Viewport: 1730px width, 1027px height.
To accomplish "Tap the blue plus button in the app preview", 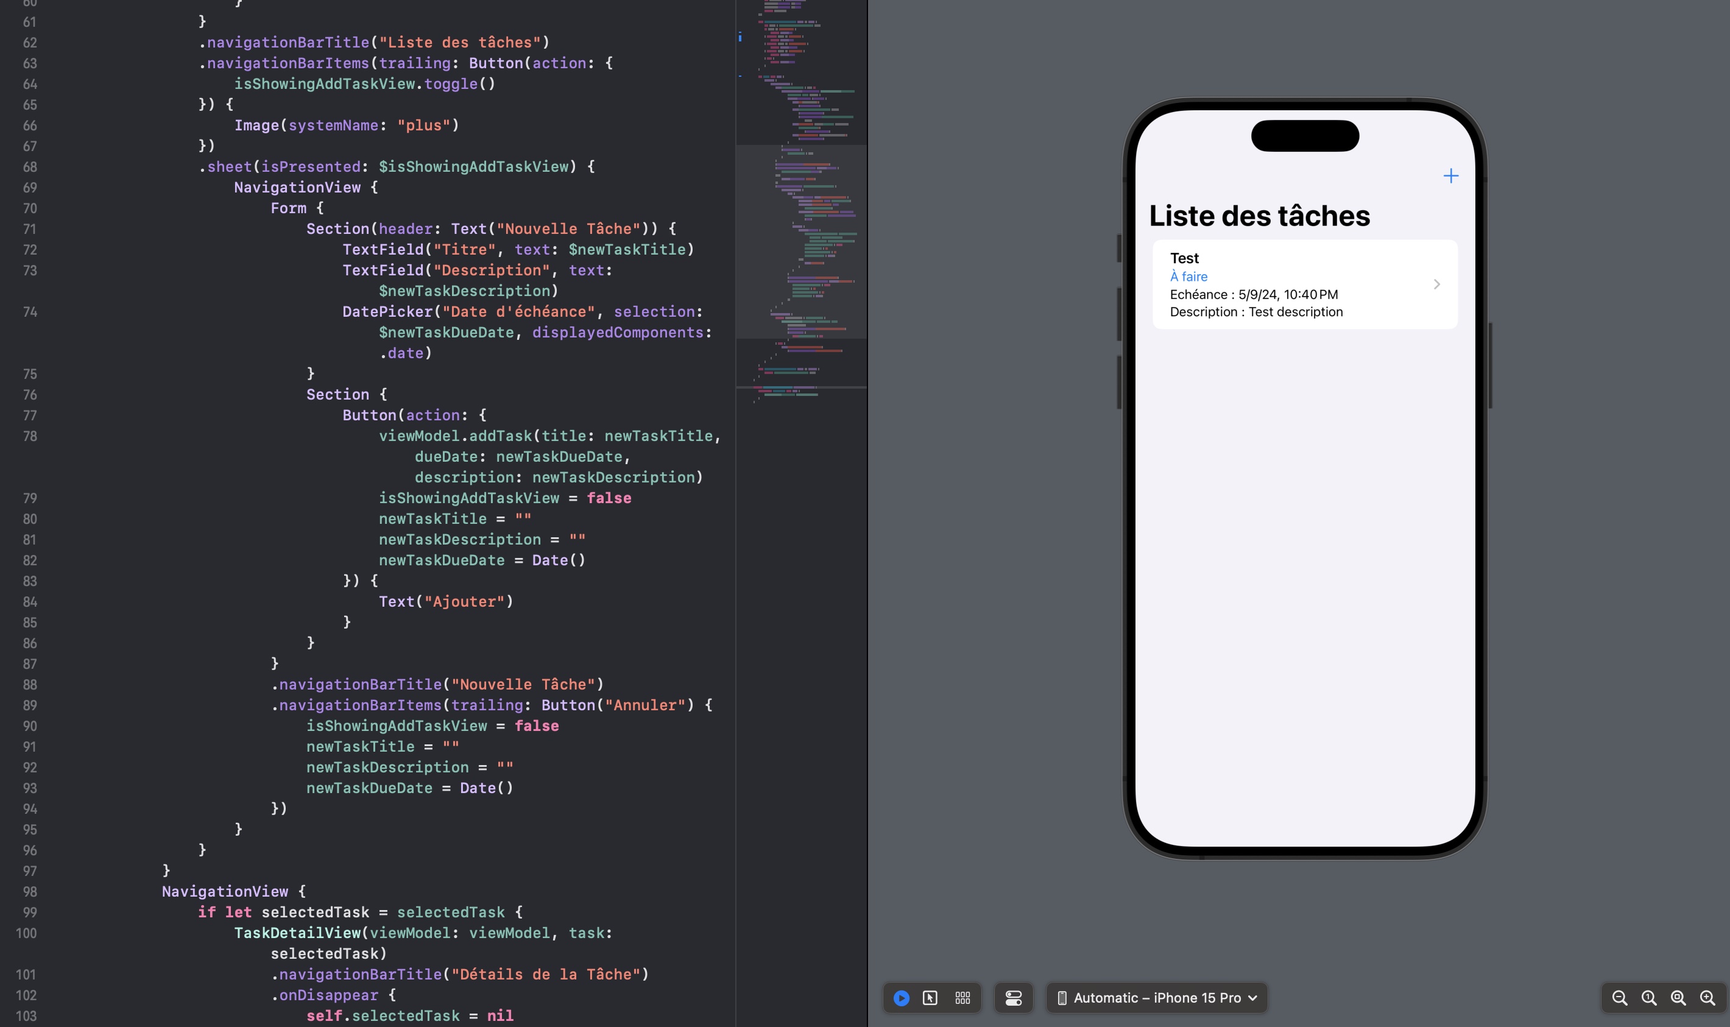I will coord(1451,176).
